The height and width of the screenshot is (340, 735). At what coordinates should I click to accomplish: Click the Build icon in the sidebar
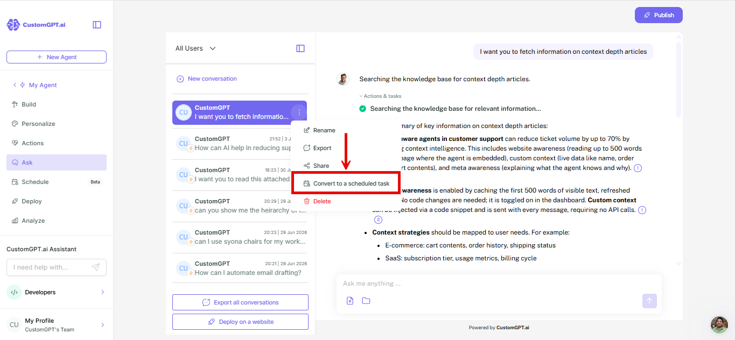pyautogui.click(x=15, y=104)
